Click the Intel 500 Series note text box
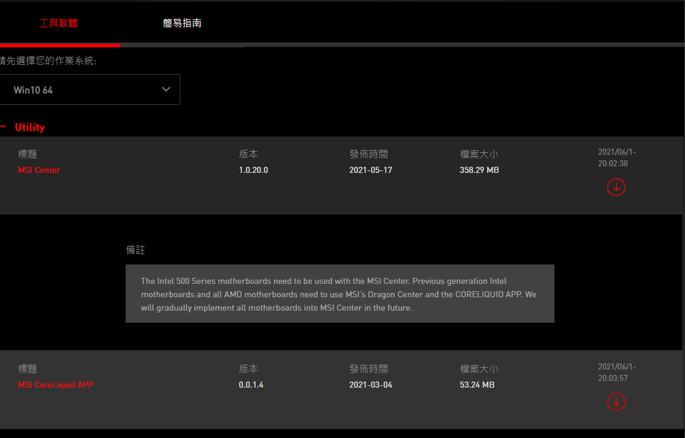The width and height of the screenshot is (685, 438). 340,294
